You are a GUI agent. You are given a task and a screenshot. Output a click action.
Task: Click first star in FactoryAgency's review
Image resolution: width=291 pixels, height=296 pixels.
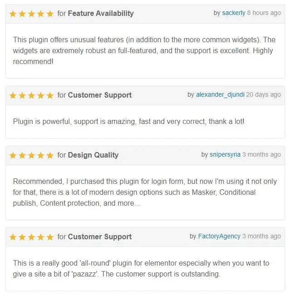point(13,237)
